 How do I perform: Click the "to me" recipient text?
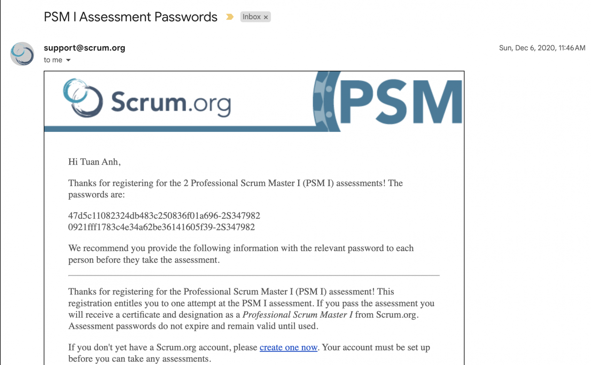pos(53,60)
